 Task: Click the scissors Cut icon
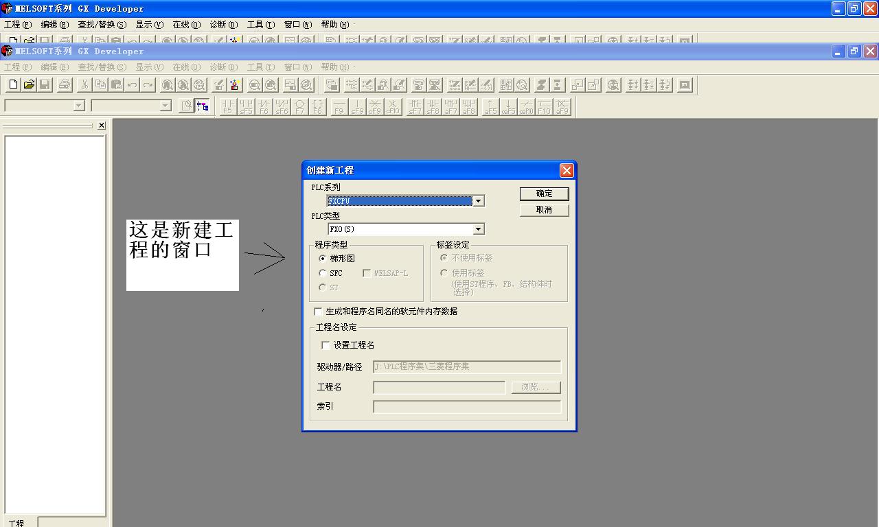point(84,85)
